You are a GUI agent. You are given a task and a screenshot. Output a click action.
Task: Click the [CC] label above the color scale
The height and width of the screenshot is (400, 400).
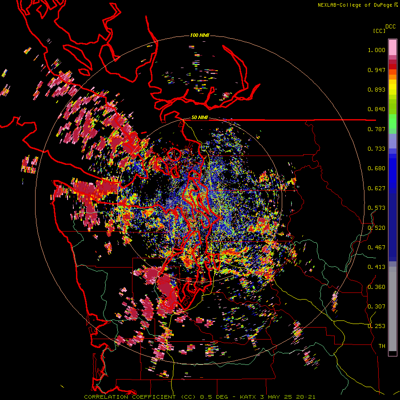click(379, 31)
